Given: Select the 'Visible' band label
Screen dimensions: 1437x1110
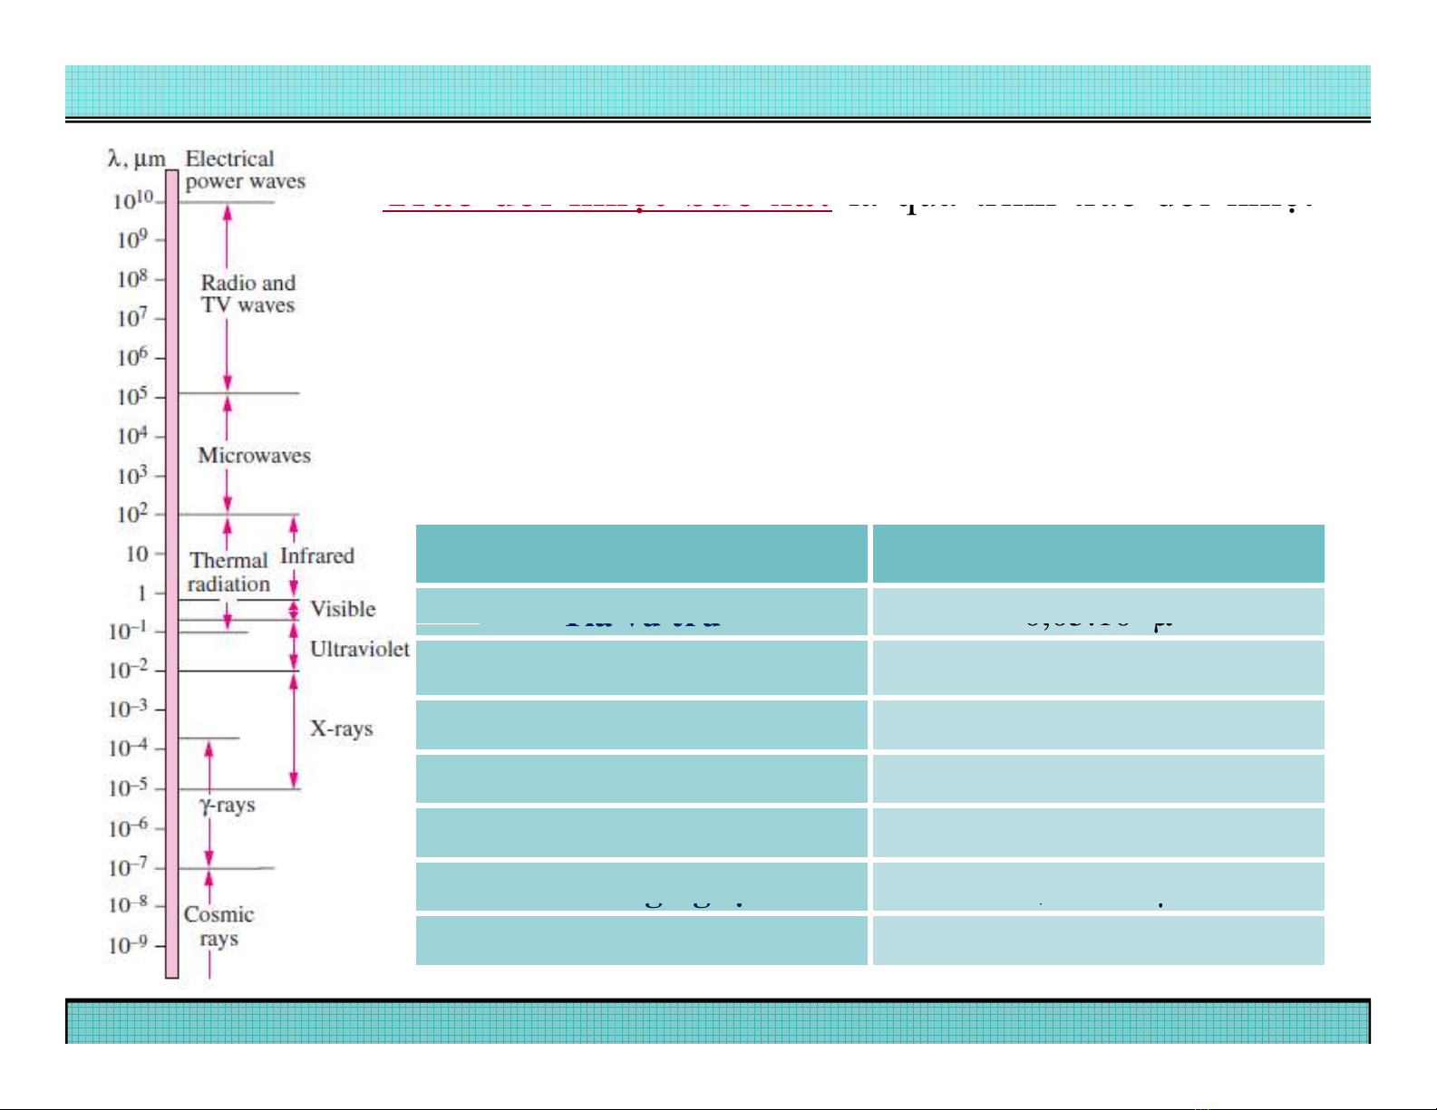Looking at the screenshot, I should [343, 609].
